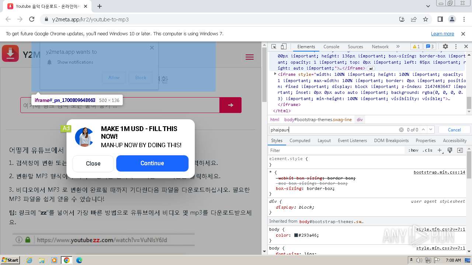
Task: Click the ad badge after iframe
Action: point(371,68)
